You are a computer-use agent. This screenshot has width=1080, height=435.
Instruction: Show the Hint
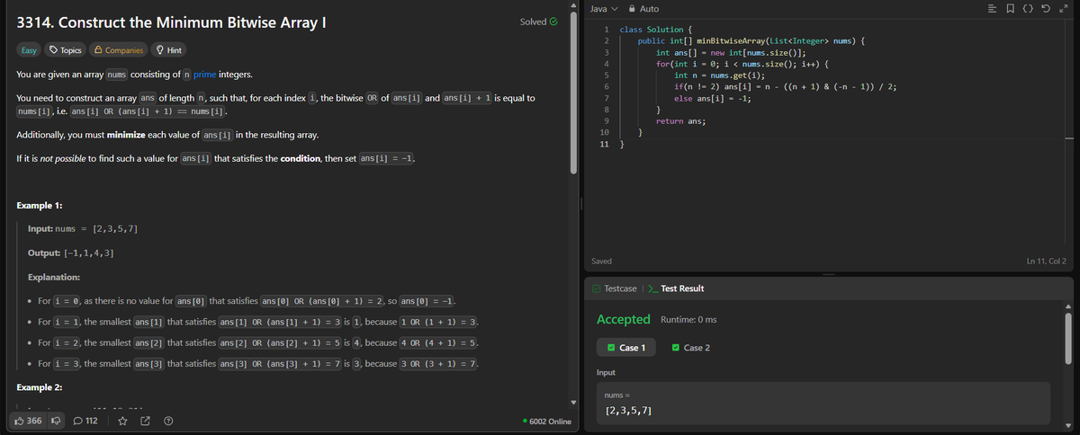(x=169, y=50)
